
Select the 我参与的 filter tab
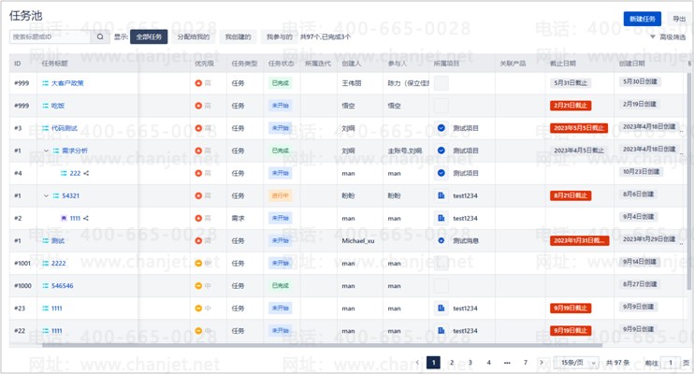point(279,37)
